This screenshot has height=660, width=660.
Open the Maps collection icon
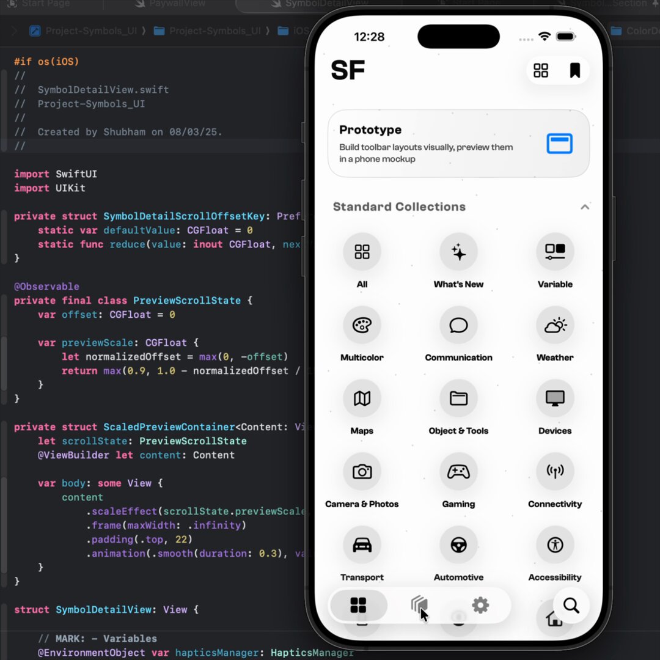pos(362,398)
